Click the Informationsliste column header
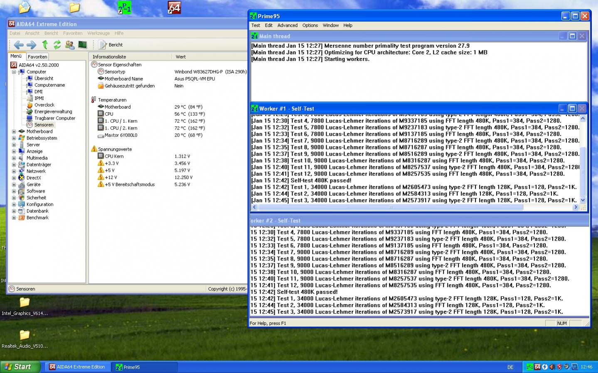The image size is (598, 373). [x=130, y=57]
